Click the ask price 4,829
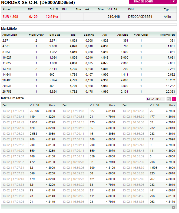179x213 pixels. click(104, 40)
